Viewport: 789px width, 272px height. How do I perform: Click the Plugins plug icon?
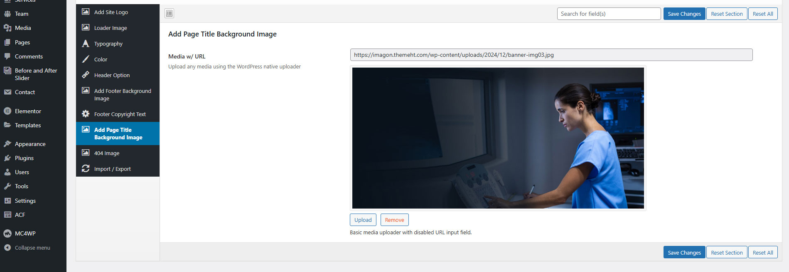7,158
